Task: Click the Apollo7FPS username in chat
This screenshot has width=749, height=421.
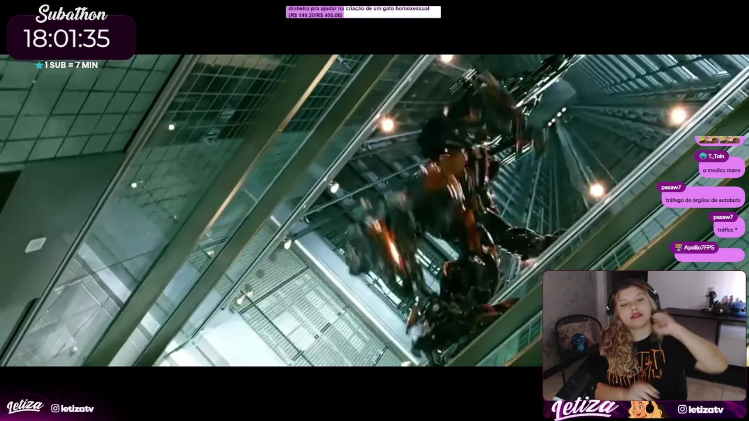Action: [x=699, y=247]
